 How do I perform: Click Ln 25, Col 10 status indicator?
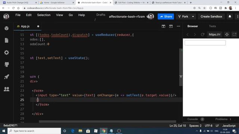click(x=178, y=126)
